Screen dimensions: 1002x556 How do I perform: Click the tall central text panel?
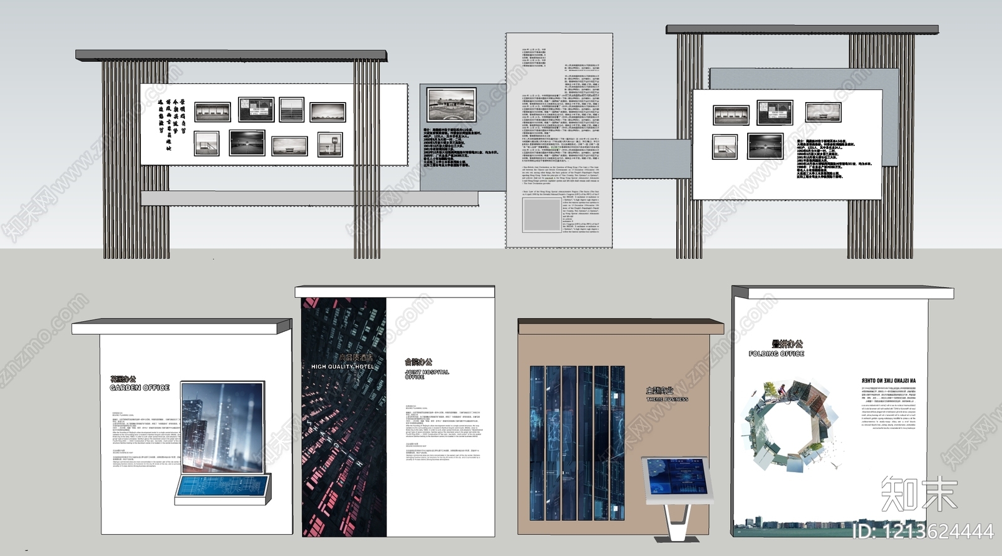pyautogui.click(x=559, y=141)
